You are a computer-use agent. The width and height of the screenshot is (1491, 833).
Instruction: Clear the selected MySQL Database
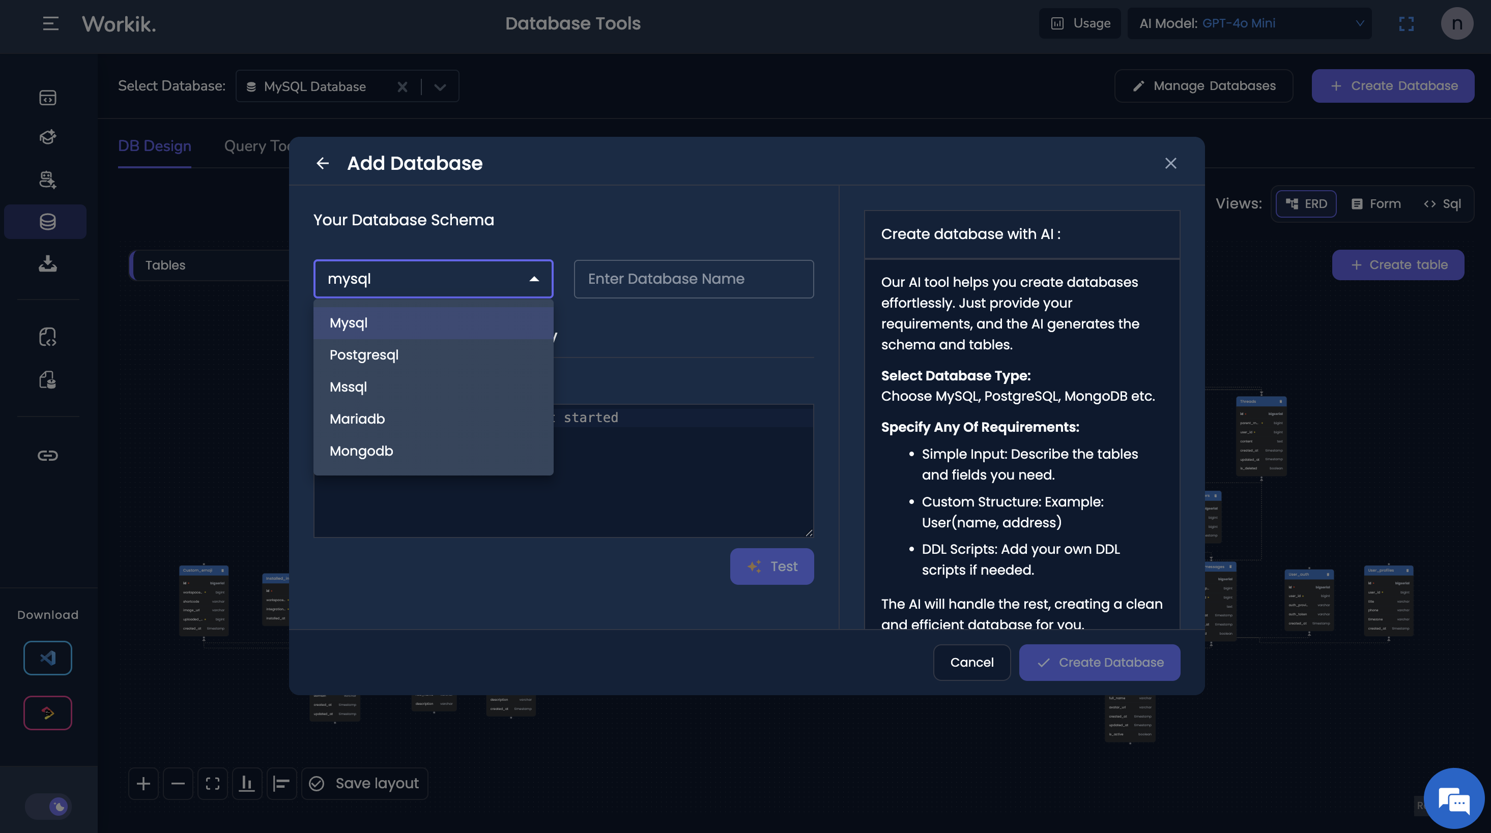[403, 87]
